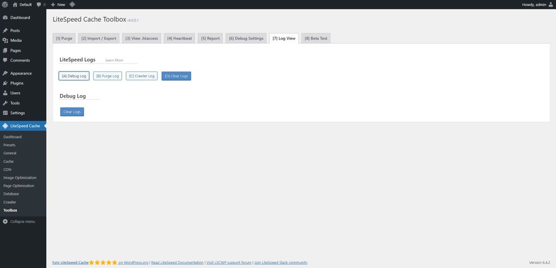Viewport: 556px width, 268px height.
Task: Click the WordPress logo icon
Action: coord(5,4)
